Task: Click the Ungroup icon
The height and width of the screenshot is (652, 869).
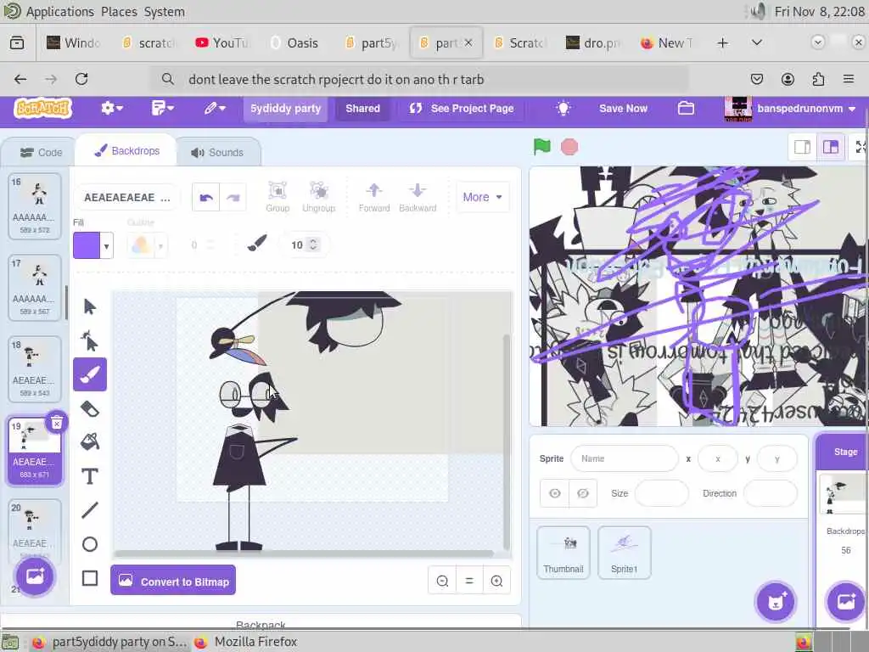Action: pos(319,197)
